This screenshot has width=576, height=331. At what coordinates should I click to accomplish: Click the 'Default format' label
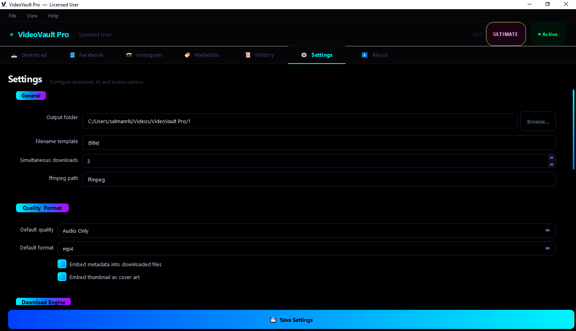[37, 248]
